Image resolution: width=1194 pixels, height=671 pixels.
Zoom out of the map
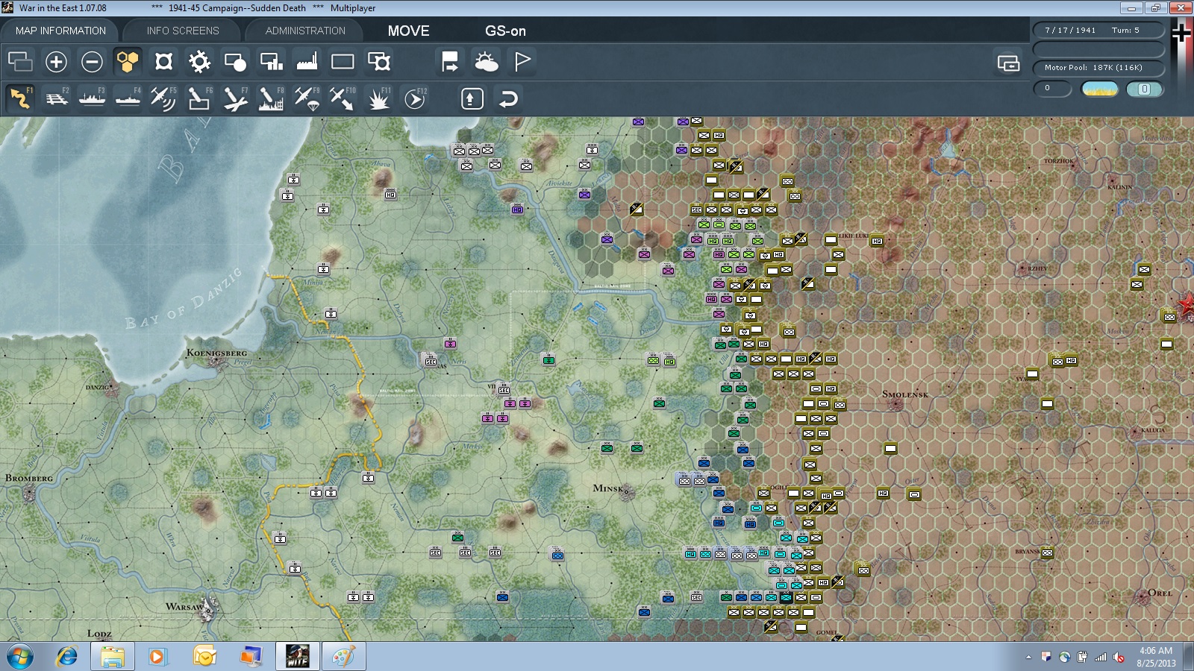pyautogui.click(x=92, y=62)
